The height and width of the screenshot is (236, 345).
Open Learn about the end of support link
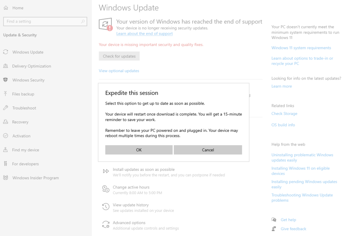tap(145, 34)
